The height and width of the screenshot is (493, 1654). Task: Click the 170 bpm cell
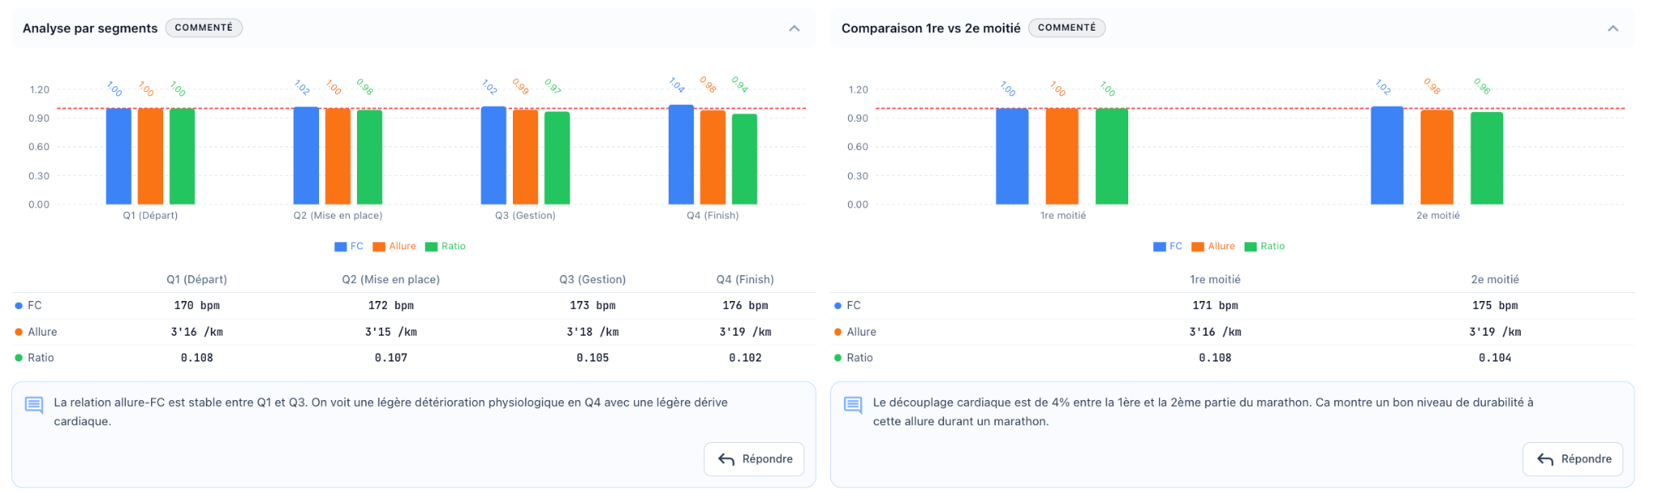[197, 306]
